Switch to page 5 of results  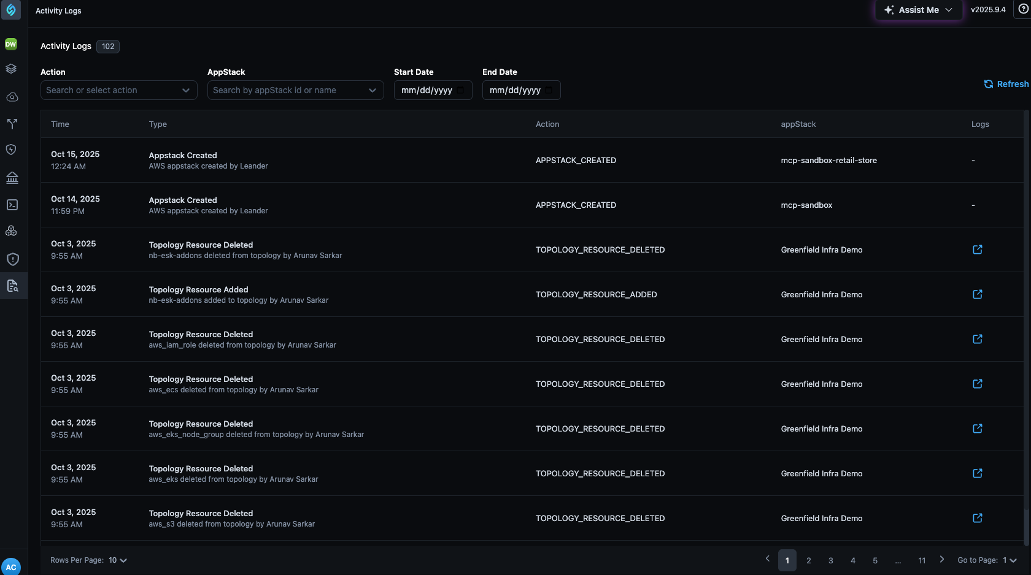pos(875,560)
